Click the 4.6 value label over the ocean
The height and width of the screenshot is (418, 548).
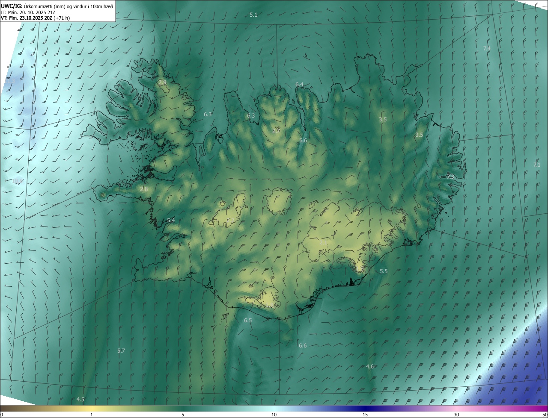tap(370, 367)
